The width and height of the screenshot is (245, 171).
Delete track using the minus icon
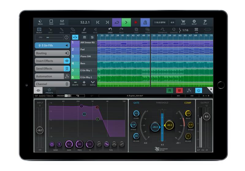pos(75,83)
